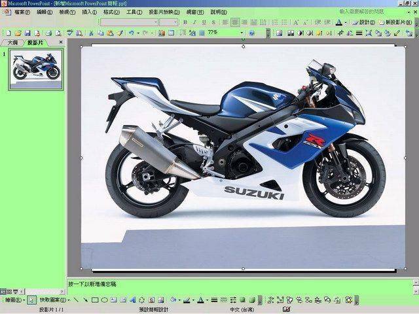
Task: Run the Spelling check icon
Action: point(70,33)
